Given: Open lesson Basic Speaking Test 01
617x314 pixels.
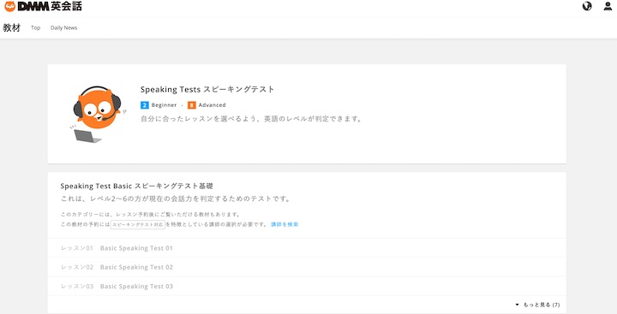Looking at the screenshot, I should [x=307, y=248].
